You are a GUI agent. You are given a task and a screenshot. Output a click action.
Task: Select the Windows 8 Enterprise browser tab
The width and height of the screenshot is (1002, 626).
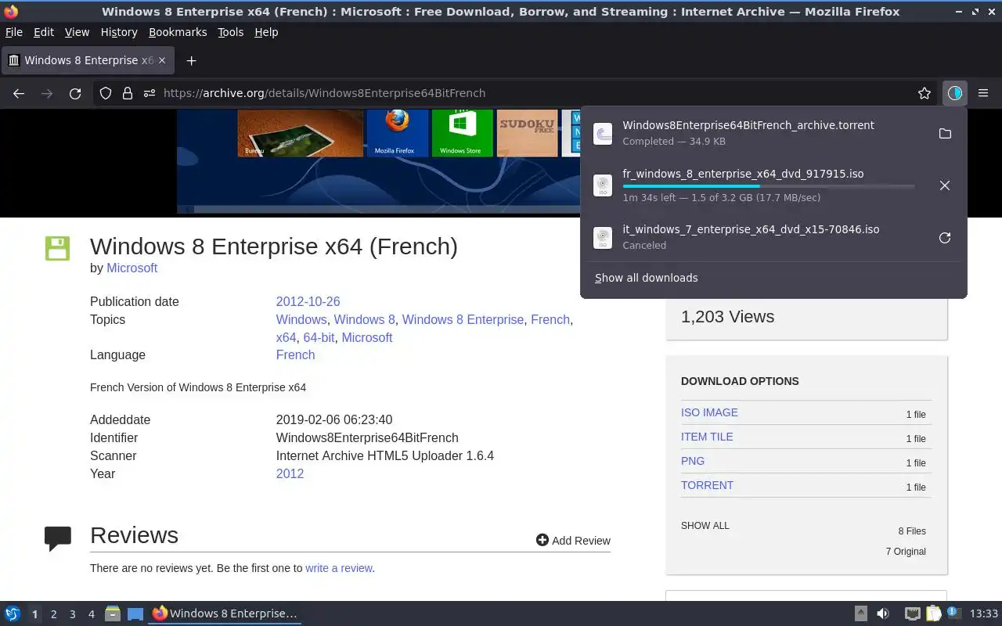(88, 60)
